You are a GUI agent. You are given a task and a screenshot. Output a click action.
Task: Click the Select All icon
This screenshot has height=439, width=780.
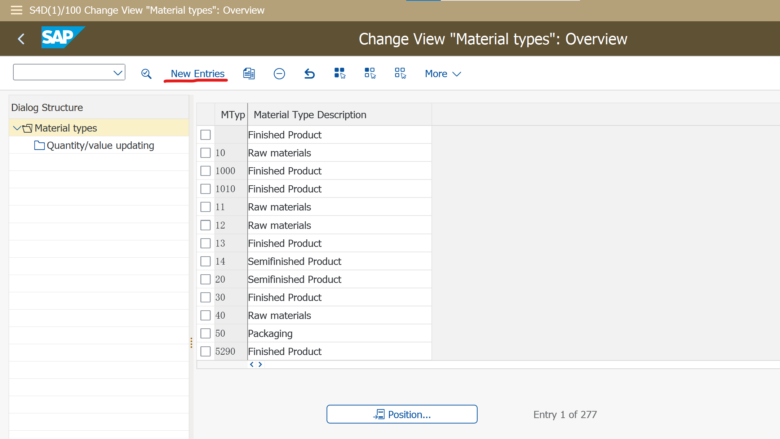(340, 73)
